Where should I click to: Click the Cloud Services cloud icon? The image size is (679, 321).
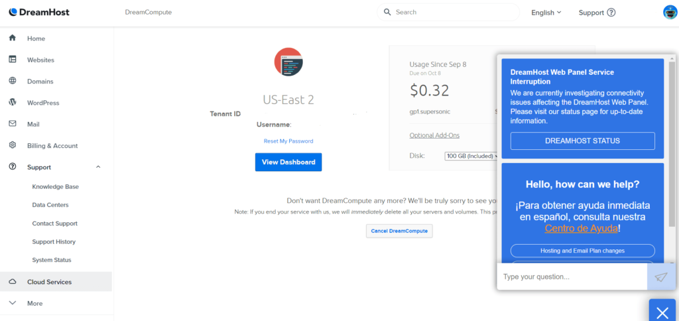13,282
